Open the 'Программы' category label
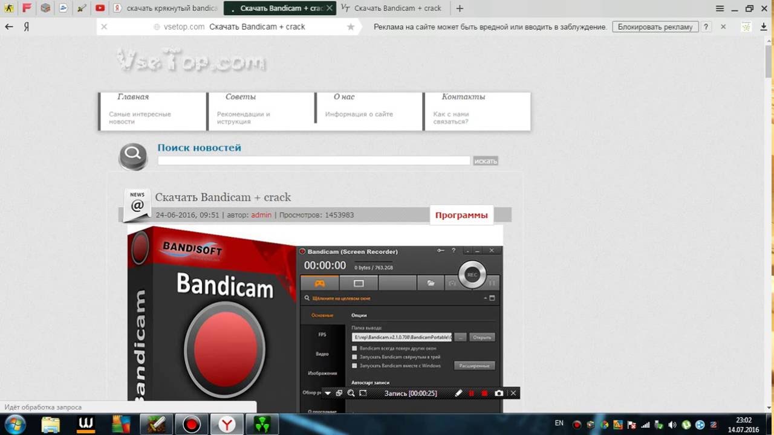 pos(461,215)
